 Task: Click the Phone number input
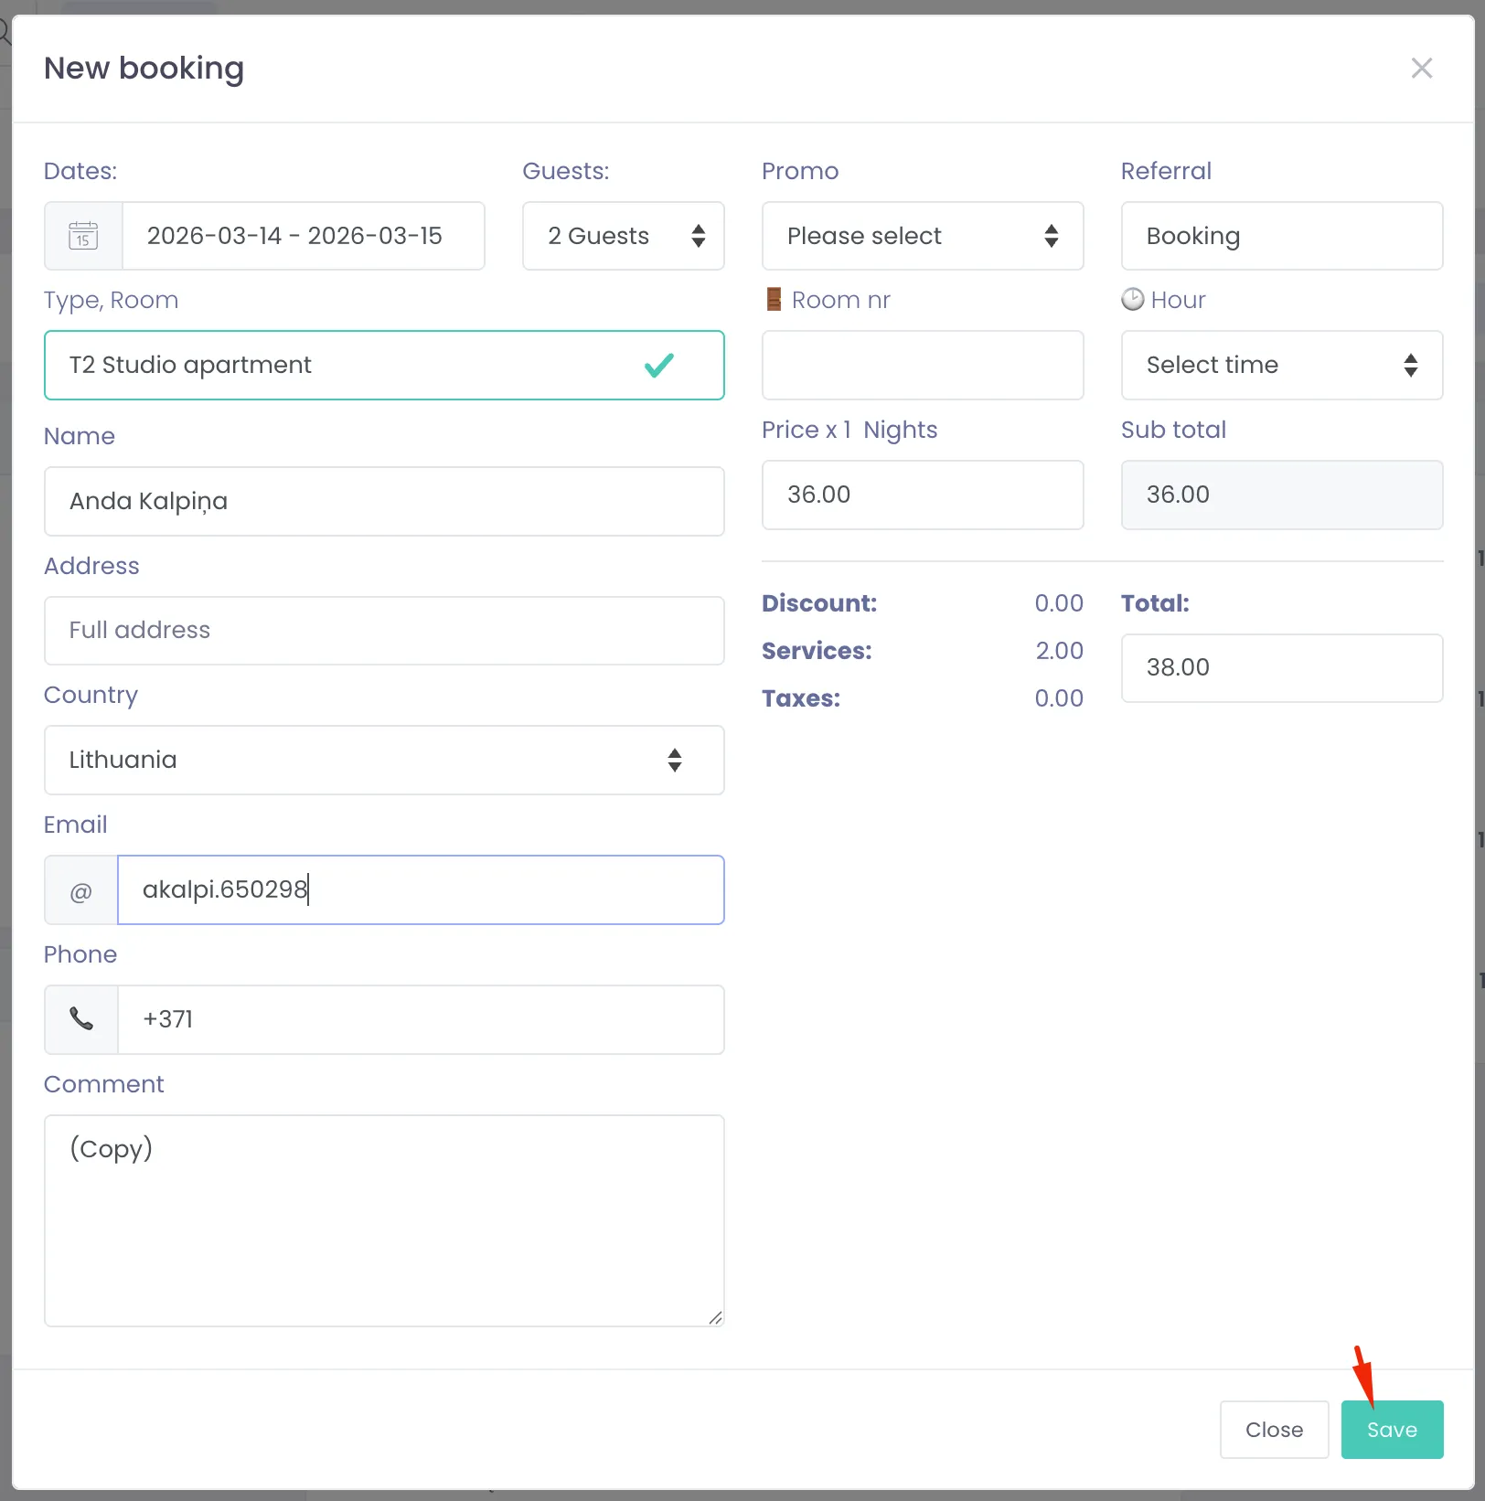click(421, 1019)
